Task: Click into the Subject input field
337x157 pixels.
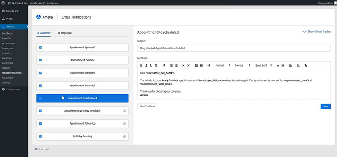Action: pyautogui.click(x=234, y=48)
